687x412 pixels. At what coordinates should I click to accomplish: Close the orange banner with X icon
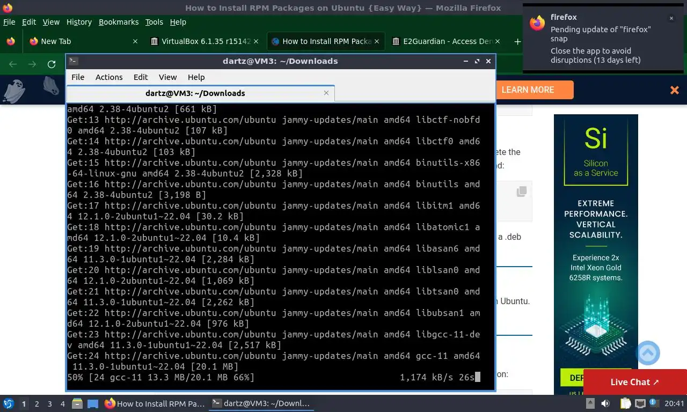tap(675, 90)
